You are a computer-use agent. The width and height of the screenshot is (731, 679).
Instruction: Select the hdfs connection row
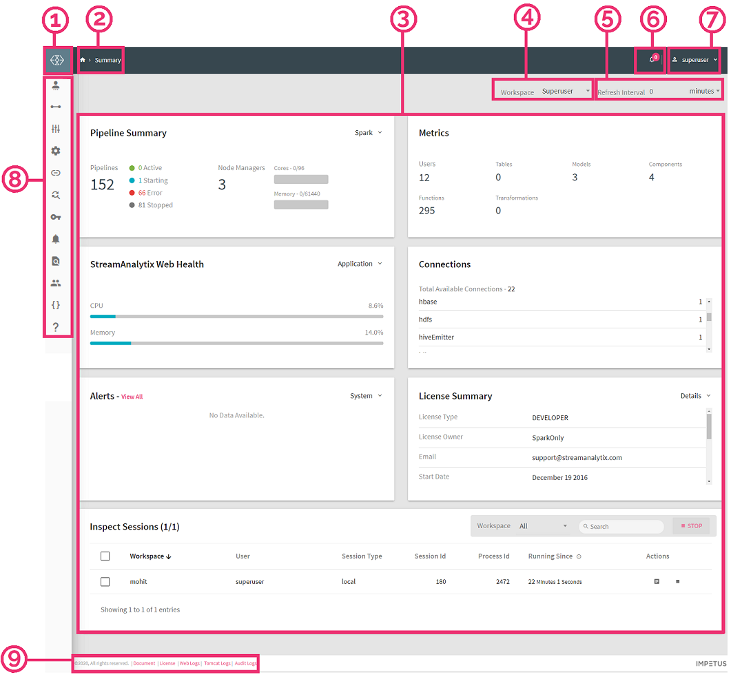point(561,320)
